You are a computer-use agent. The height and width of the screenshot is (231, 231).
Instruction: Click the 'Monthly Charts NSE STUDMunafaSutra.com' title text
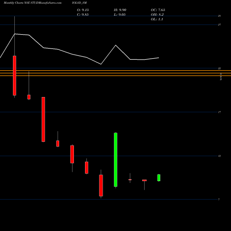pyautogui.click(x=32, y=3)
